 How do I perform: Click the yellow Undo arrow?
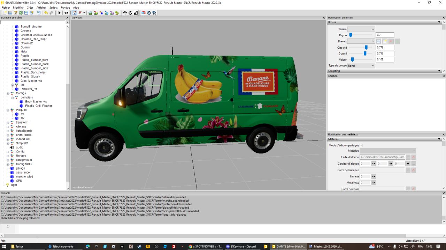pyautogui.click(x=46, y=13)
